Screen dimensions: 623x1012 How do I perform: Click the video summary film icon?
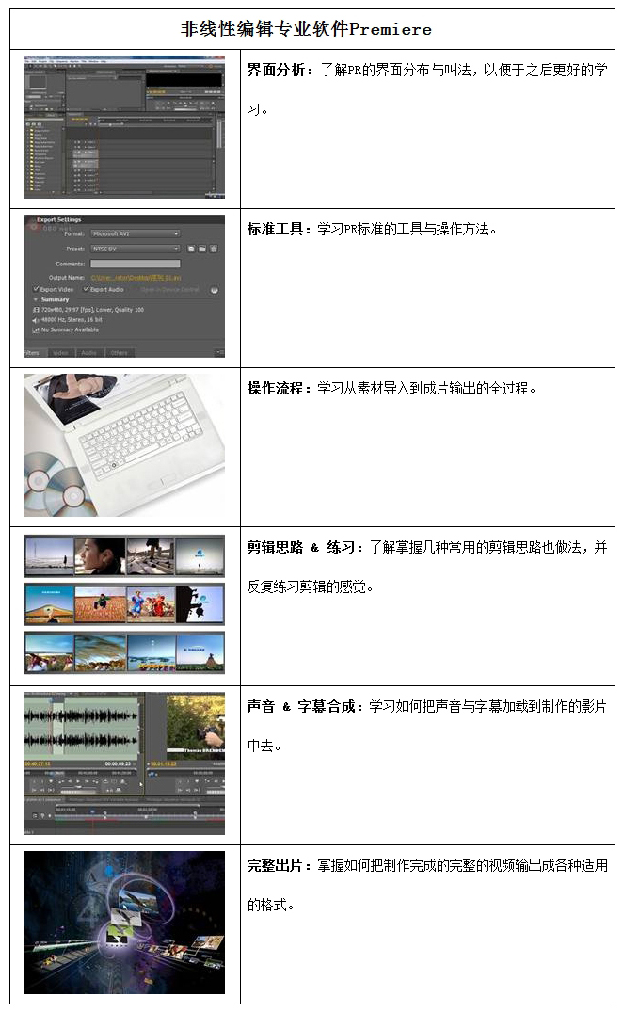click(x=36, y=310)
